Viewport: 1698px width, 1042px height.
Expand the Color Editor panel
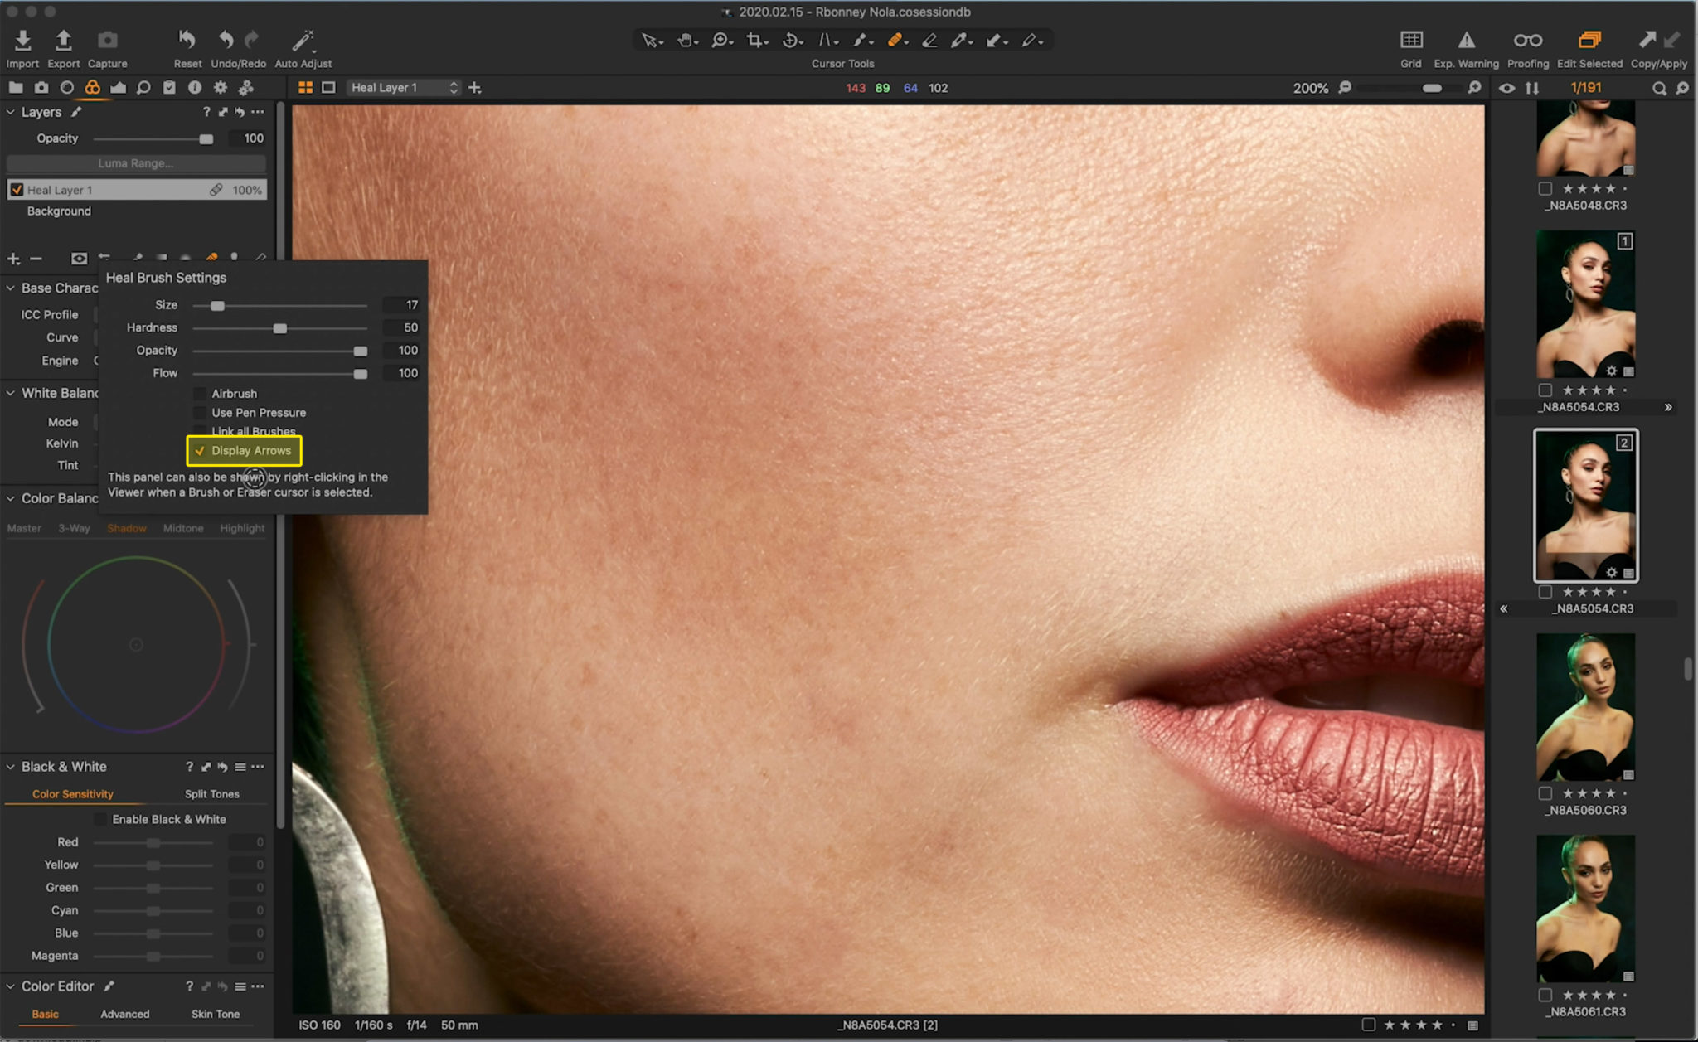tap(10, 986)
